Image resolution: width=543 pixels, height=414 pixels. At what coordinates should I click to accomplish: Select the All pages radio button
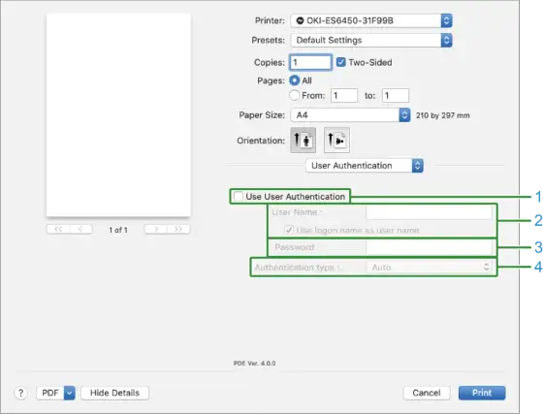(x=294, y=80)
